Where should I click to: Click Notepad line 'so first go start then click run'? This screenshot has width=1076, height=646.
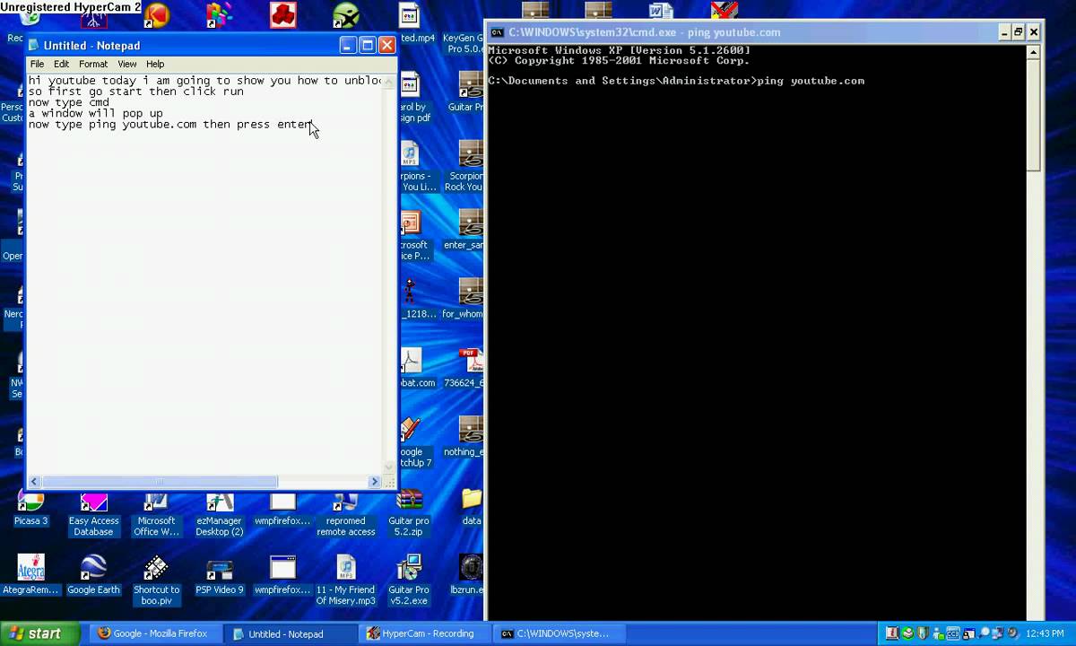(x=135, y=92)
